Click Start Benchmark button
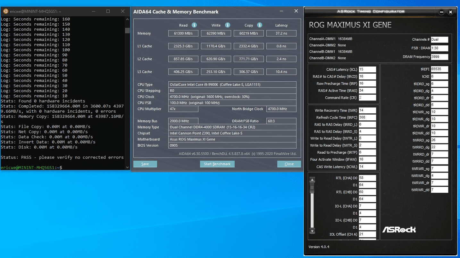460x258 pixels. click(217, 164)
